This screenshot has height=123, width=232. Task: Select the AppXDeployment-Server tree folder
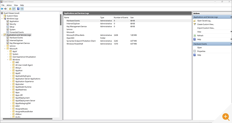click(x=25, y=101)
